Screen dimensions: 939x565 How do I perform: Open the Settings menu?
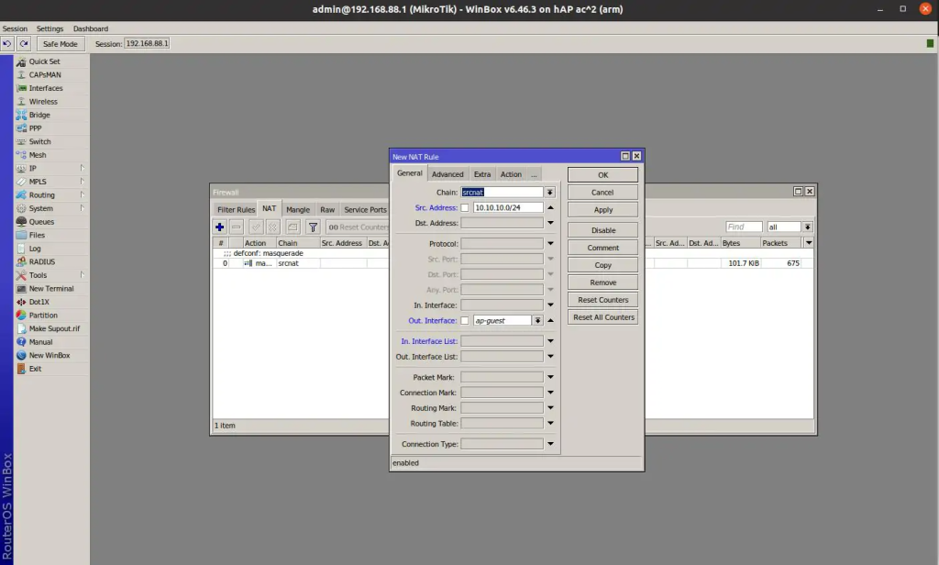tap(50, 28)
